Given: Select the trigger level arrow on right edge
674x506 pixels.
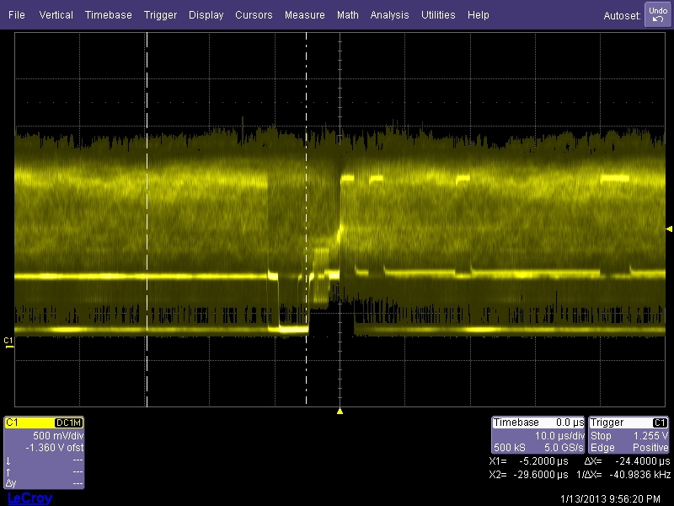Looking at the screenshot, I should (x=669, y=229).
